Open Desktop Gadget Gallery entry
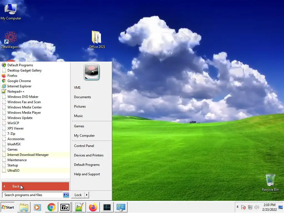284x213 pixels. [35, 70]
